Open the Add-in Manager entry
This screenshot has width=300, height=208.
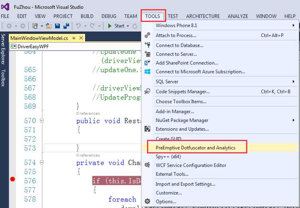[x=220, y=112]
